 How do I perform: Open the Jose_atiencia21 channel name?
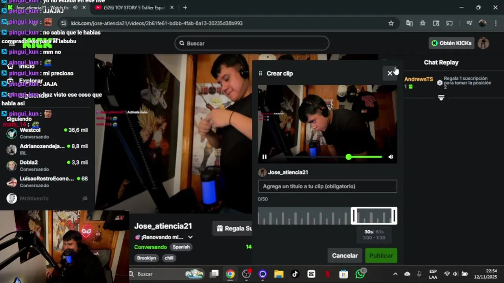(163, 226)
